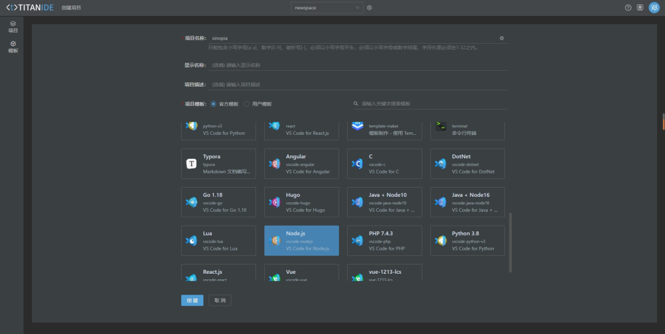The height and width of the screenshot is (334, 665).
Task: Click the TitanIDE logo
Action: click(29, 7)
